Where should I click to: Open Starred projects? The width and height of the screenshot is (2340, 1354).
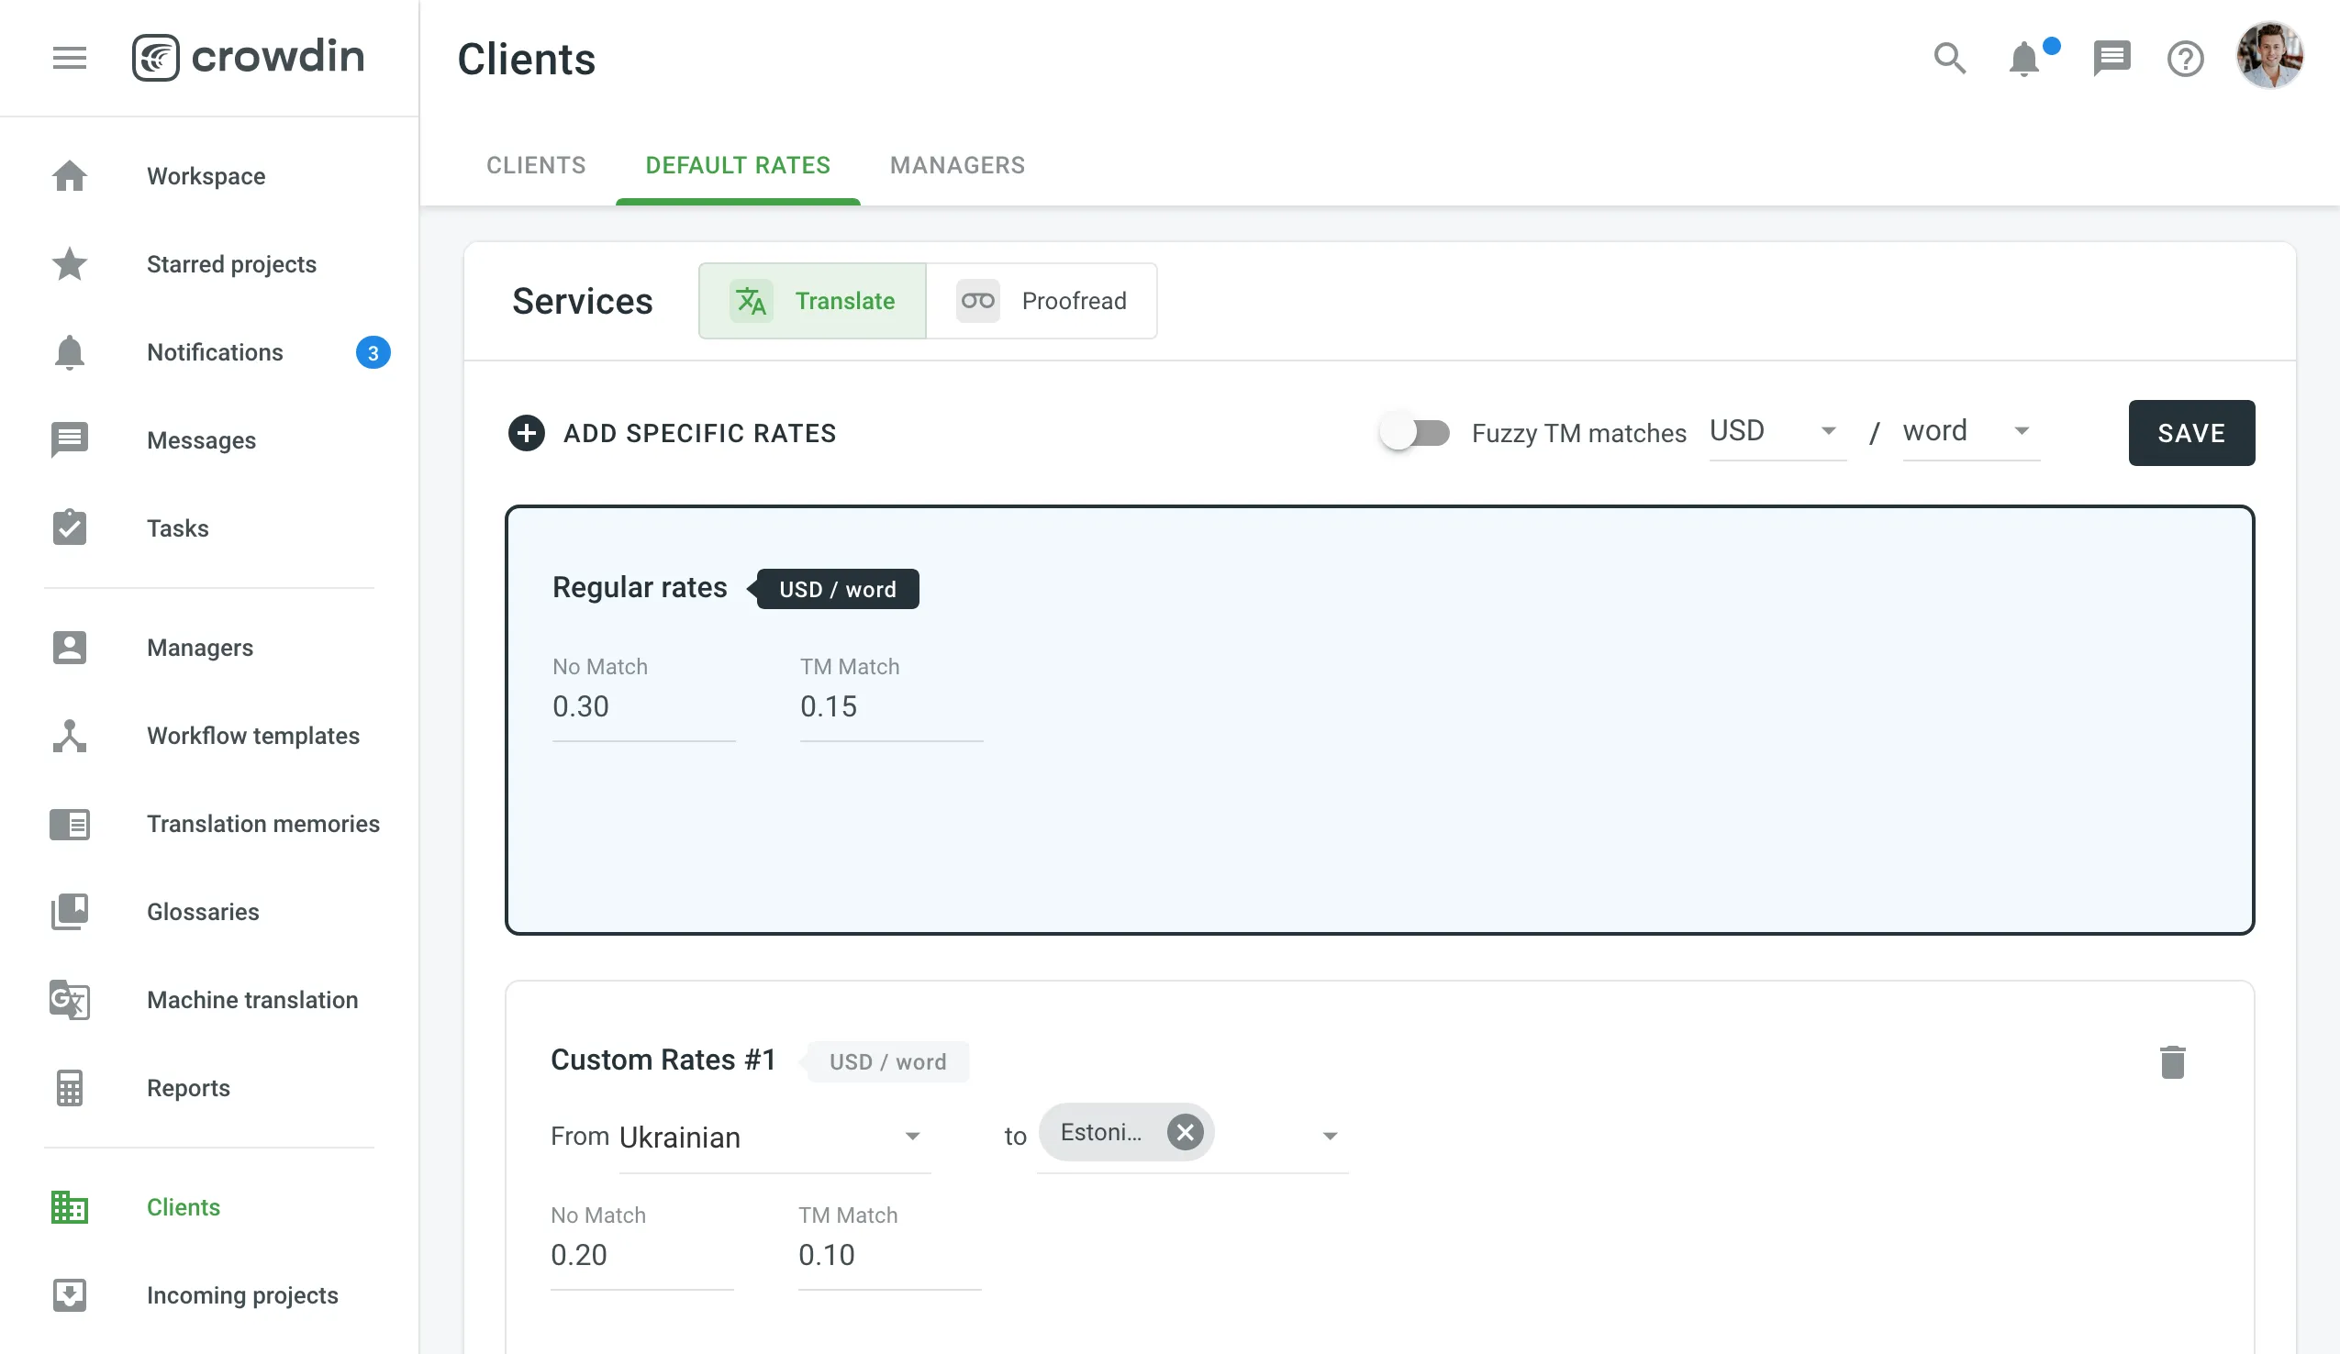click(230, 264)
